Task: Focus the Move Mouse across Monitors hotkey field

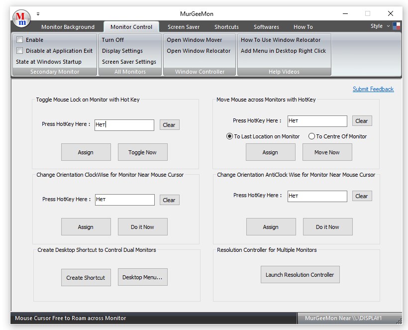Action: pos(317,121)
